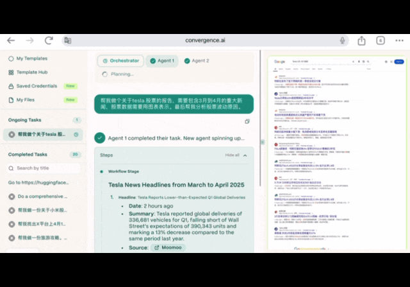The image size is (410, 287).
Task: Open the Go to https://huggingface task
Action: [38, 182]
